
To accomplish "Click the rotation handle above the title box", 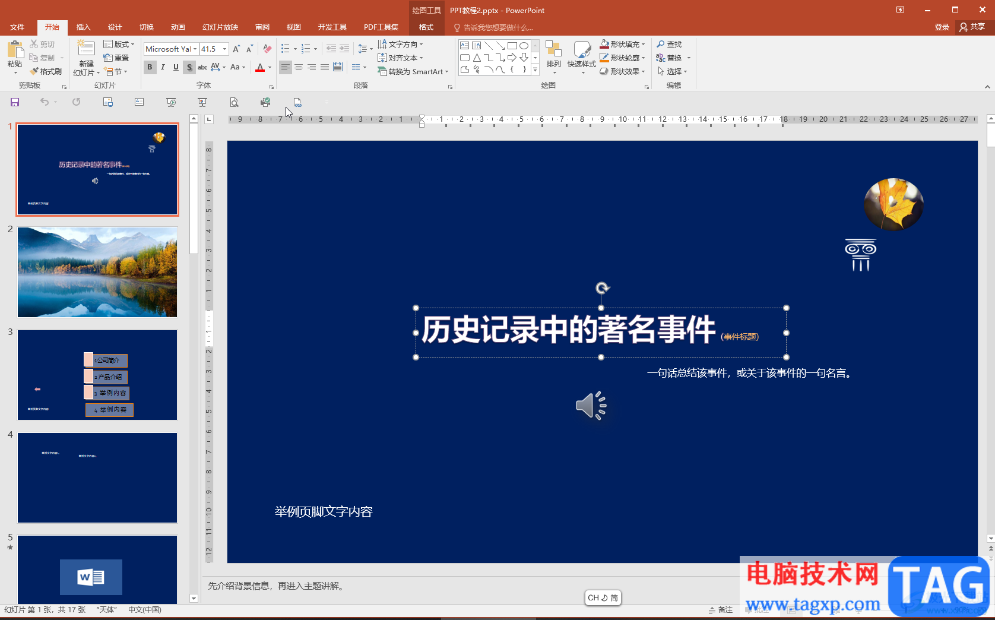I will pyautogui.click(x=602, y=288).
